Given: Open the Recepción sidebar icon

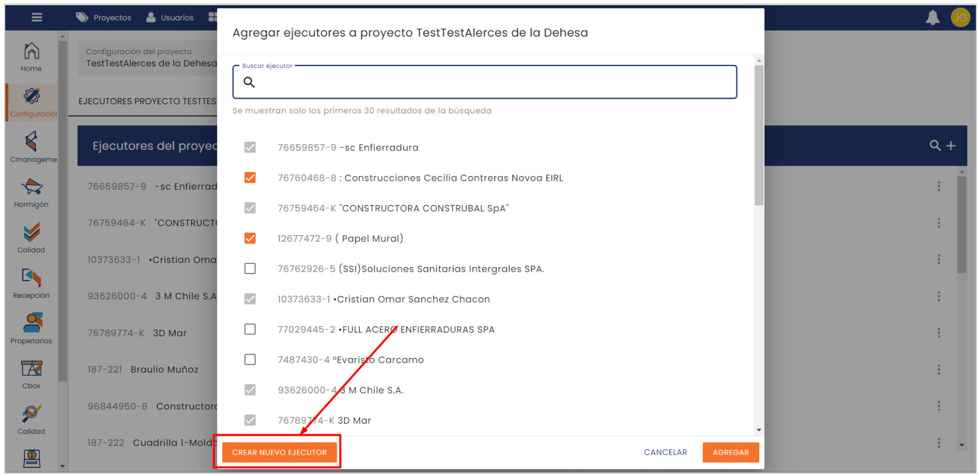Looking at the screenshot, I should 31,283.
